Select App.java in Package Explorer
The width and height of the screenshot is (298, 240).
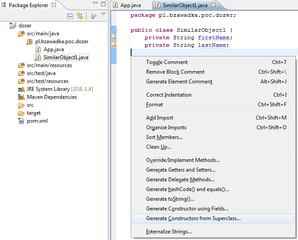coord(53,49)
